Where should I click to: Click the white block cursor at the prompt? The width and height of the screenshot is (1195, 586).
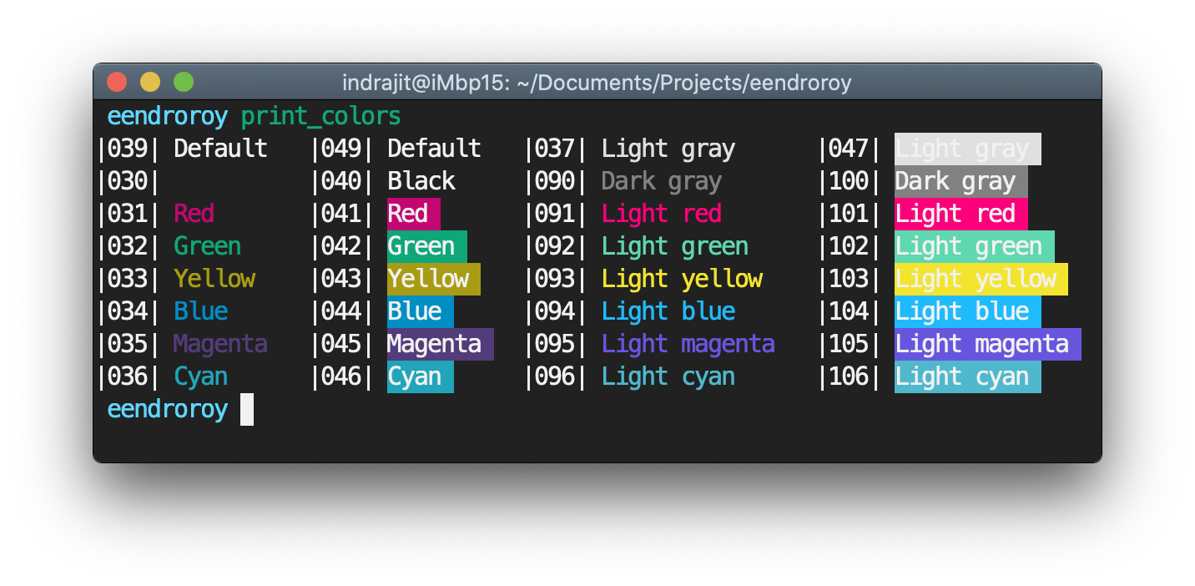247,410
